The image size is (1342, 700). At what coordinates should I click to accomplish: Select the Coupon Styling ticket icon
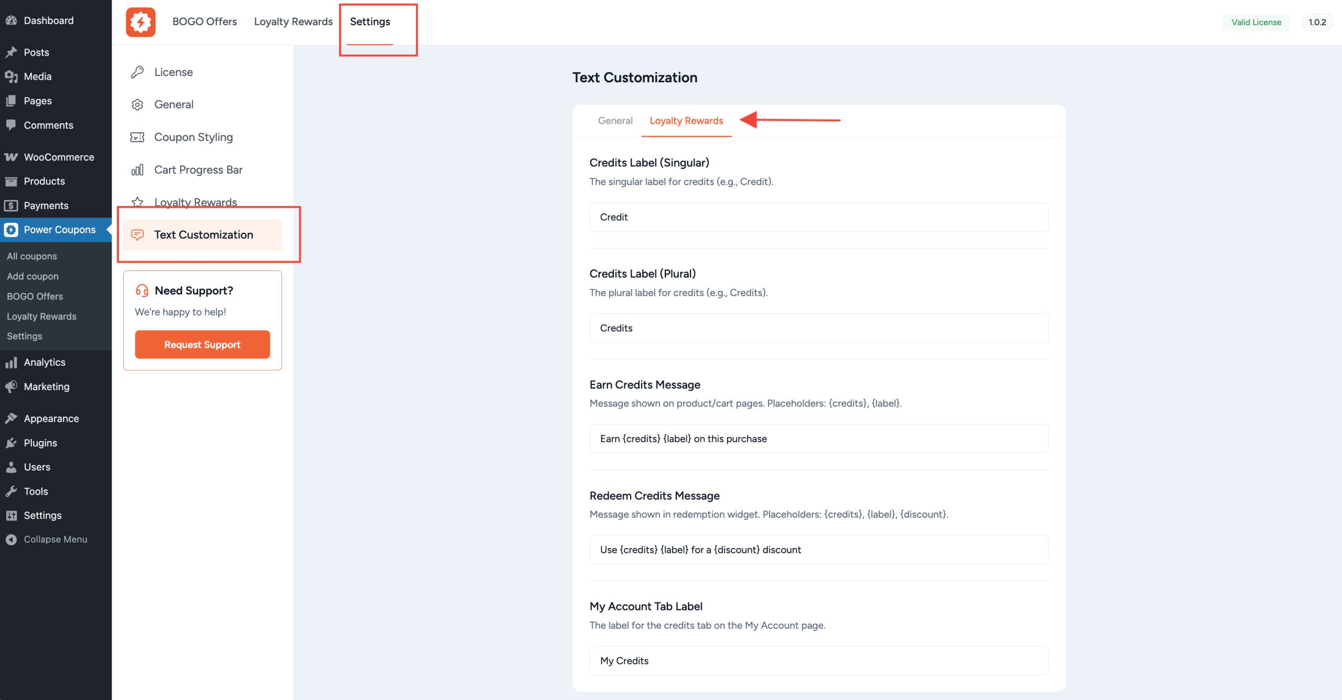coord(137,137)
